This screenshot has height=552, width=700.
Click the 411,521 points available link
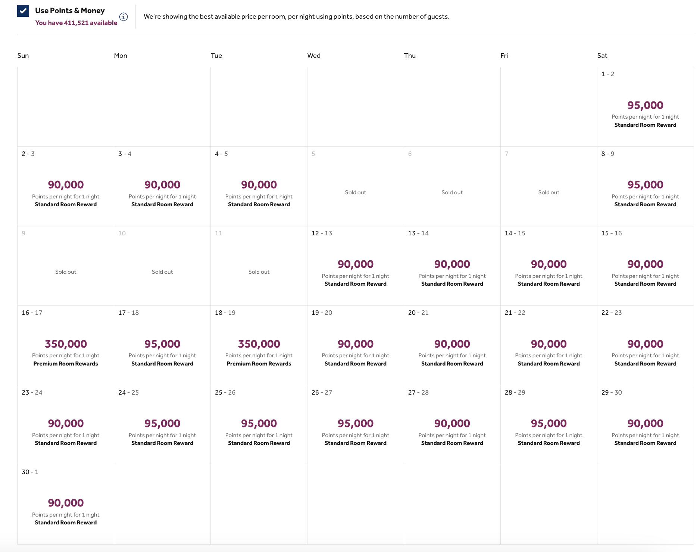[x=76, y=23]
